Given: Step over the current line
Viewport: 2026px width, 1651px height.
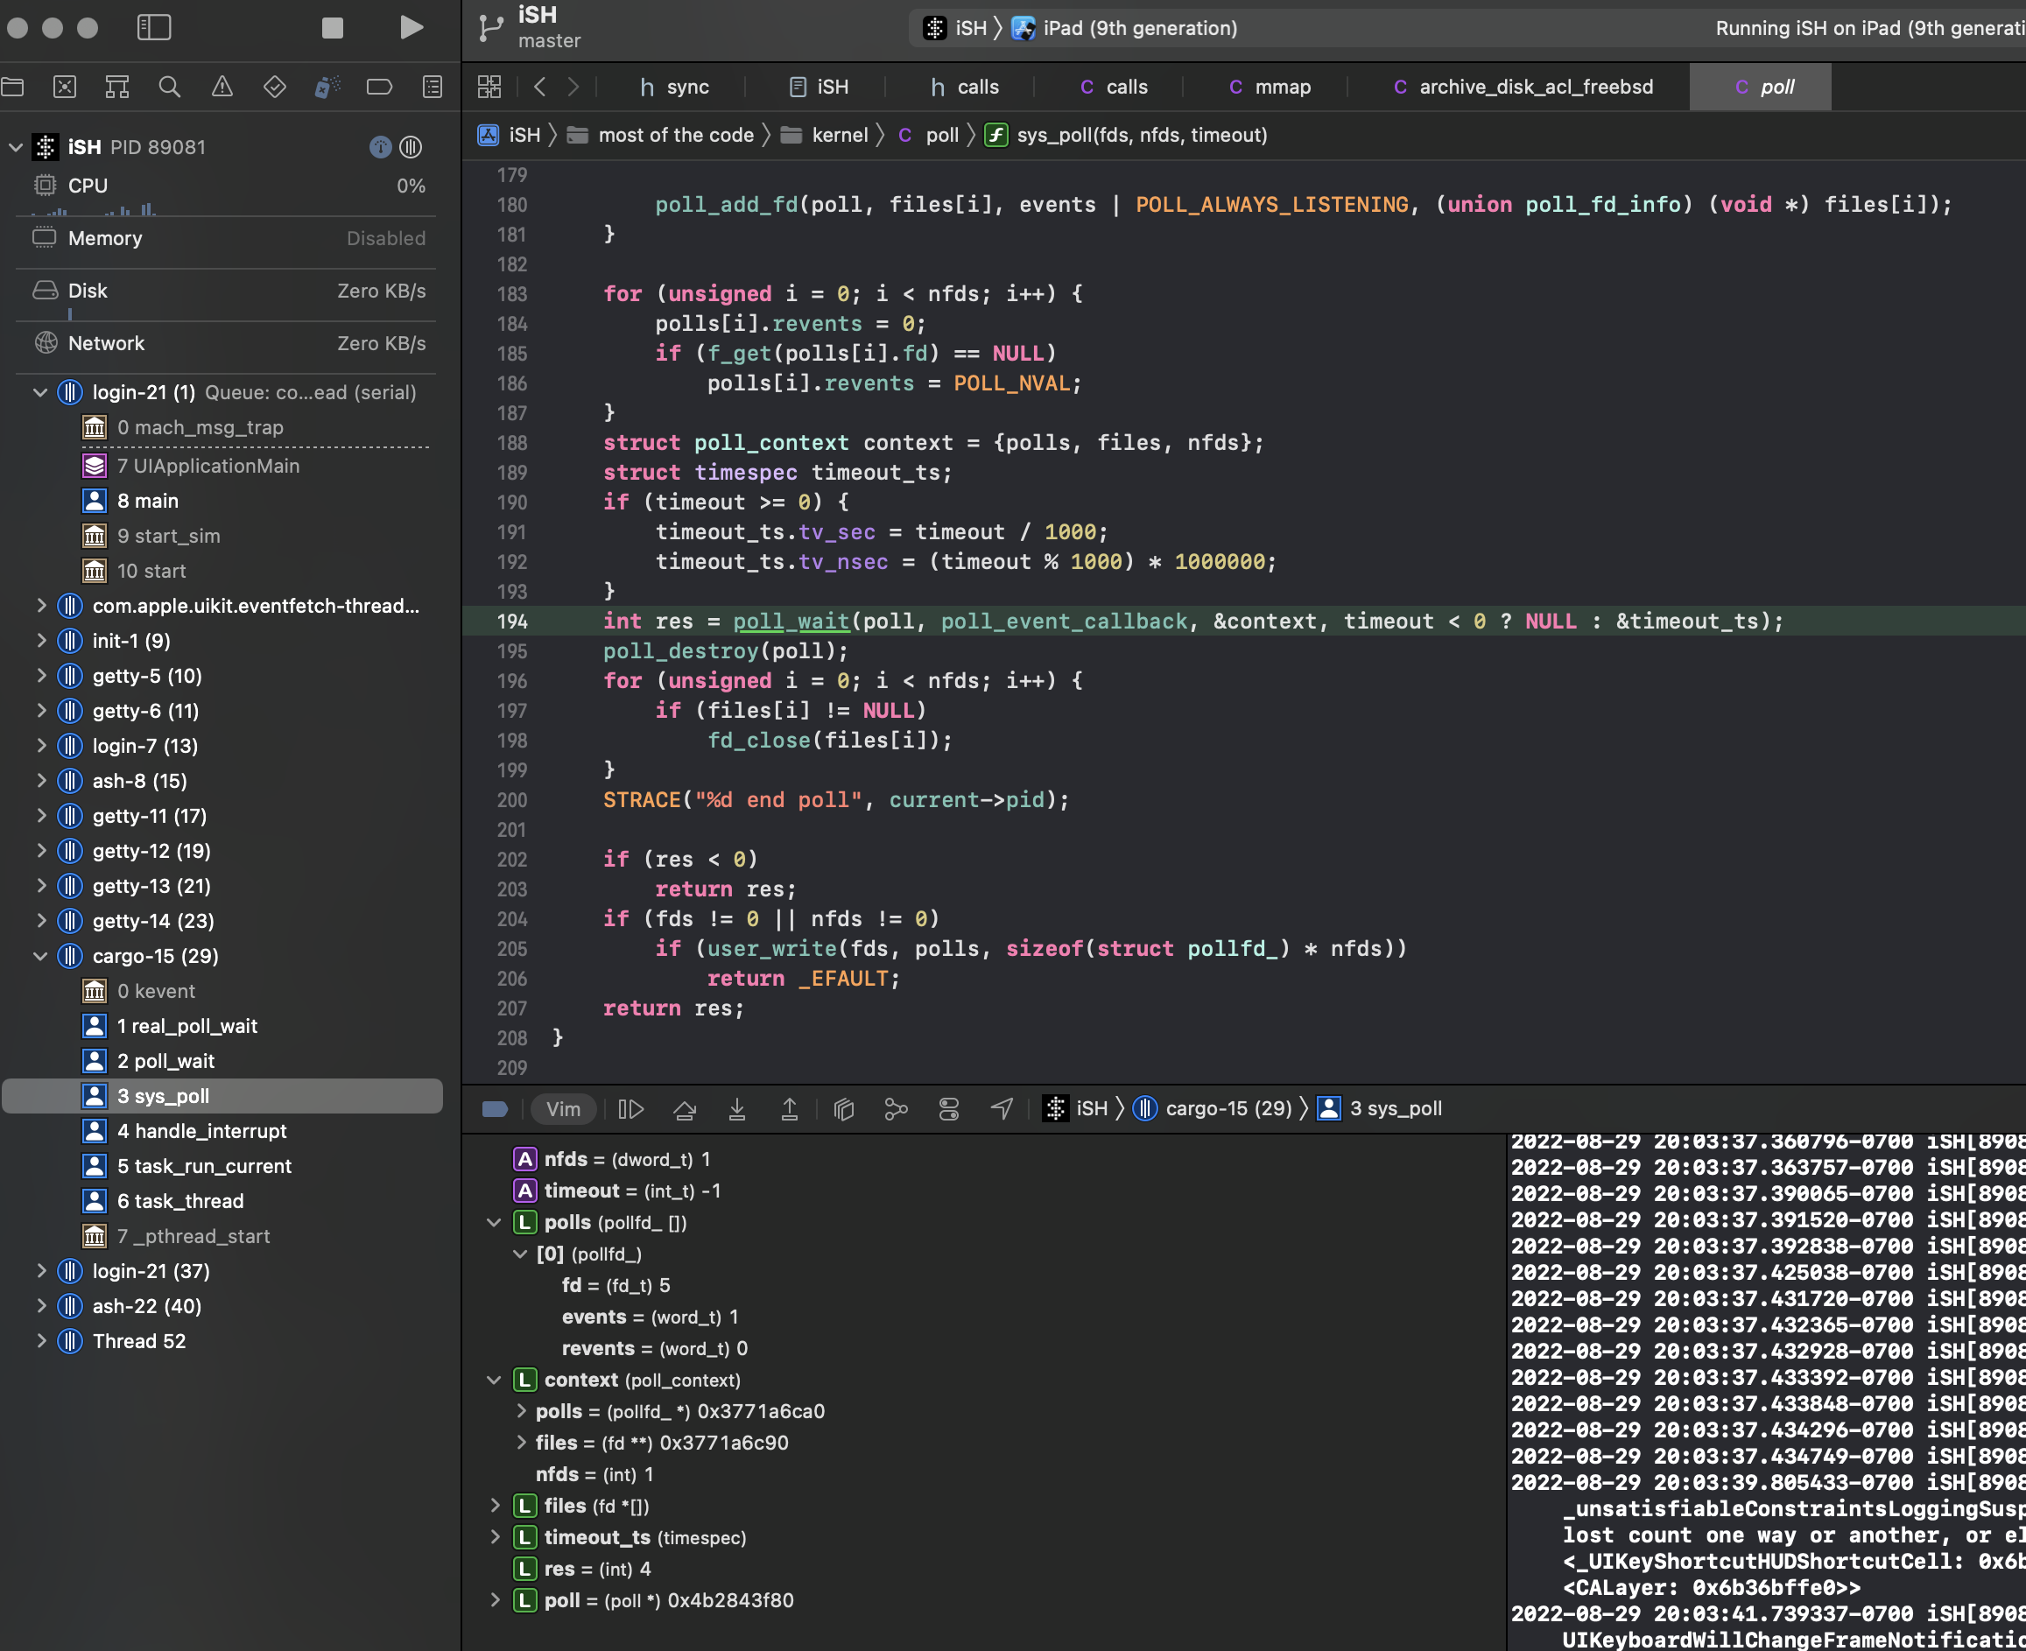Looking at the screenshot, I should click(684, 1109).
